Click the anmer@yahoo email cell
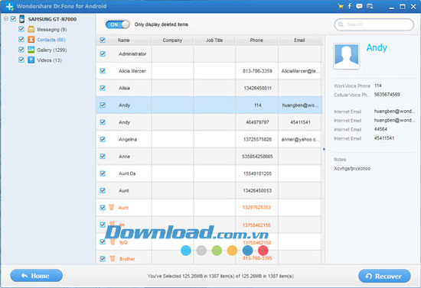 pyautogui.click(x=300, y=139)
